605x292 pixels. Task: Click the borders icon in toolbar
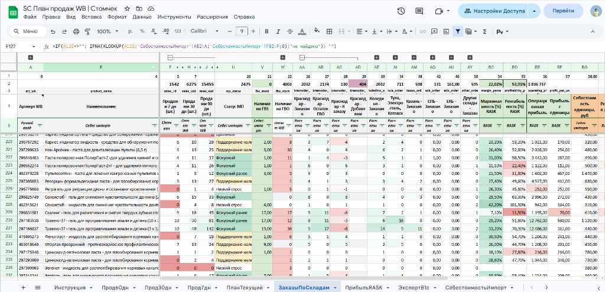(330, 31)
